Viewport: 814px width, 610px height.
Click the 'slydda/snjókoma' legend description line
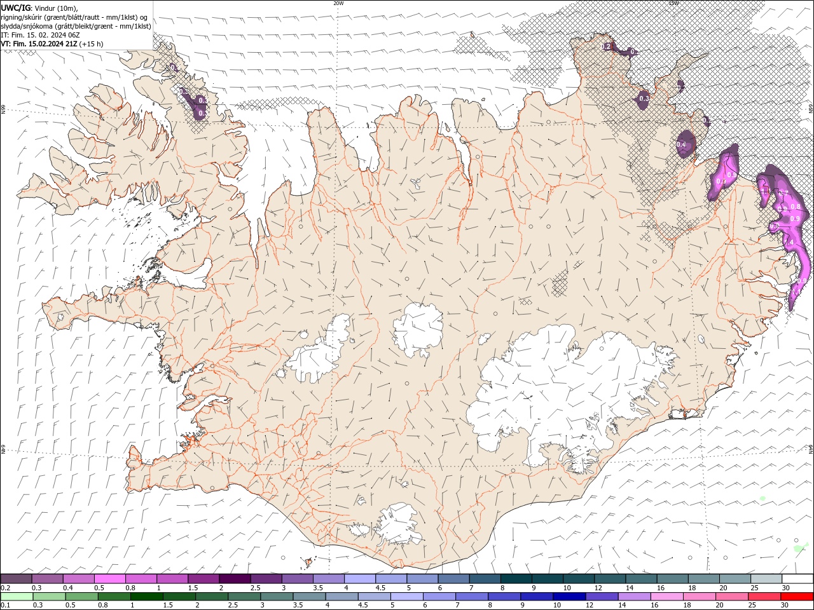[76, 26]
